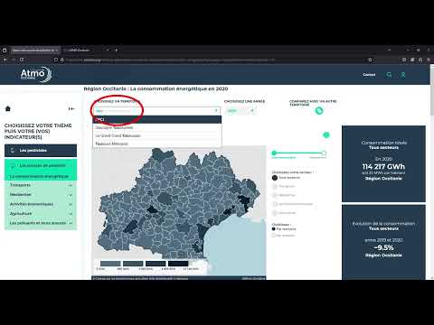Bookmark this page with the star icon
Image resolution: width=434 pixels, height=325 pixels.
pyautogui.click(x=370, y=60)
